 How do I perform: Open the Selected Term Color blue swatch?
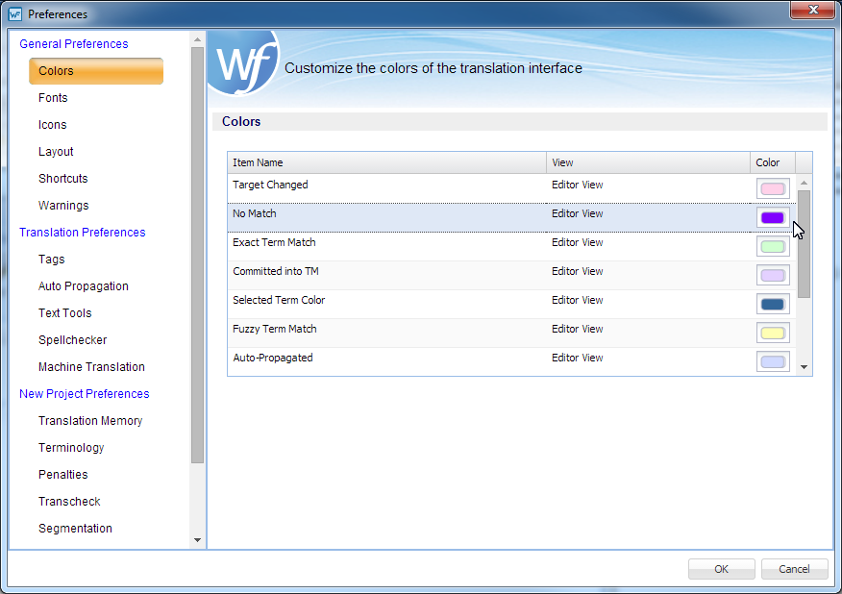773,305
